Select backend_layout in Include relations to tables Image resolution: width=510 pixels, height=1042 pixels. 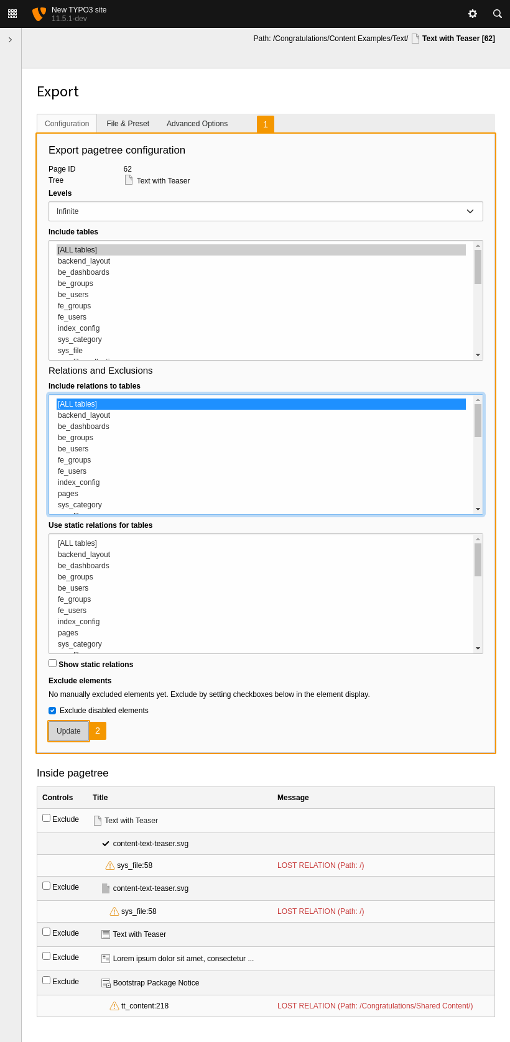tap(83, 415)
